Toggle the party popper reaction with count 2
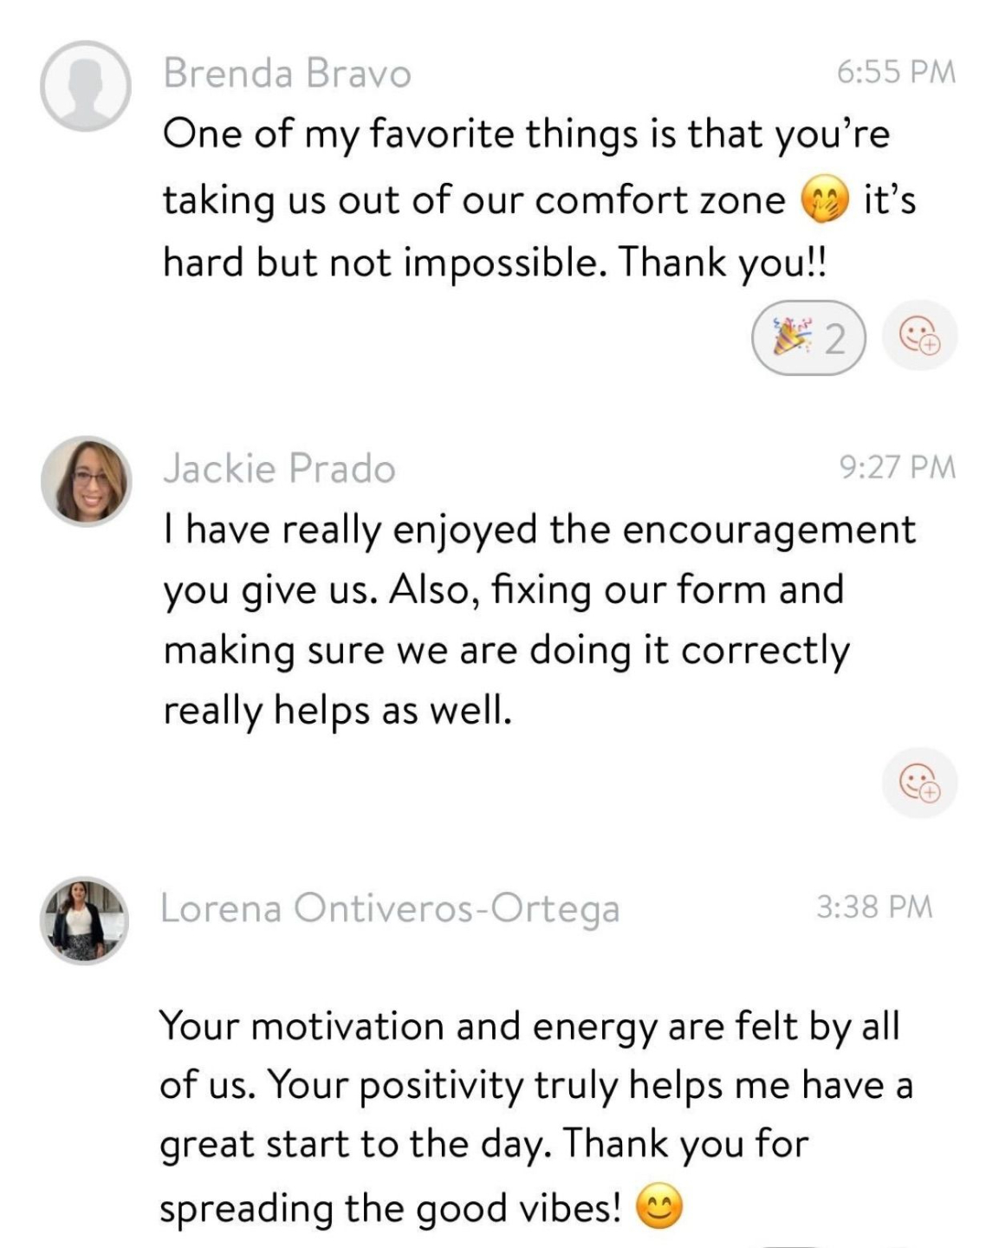Screen dimensions: 999x1248 coord(809,338)
